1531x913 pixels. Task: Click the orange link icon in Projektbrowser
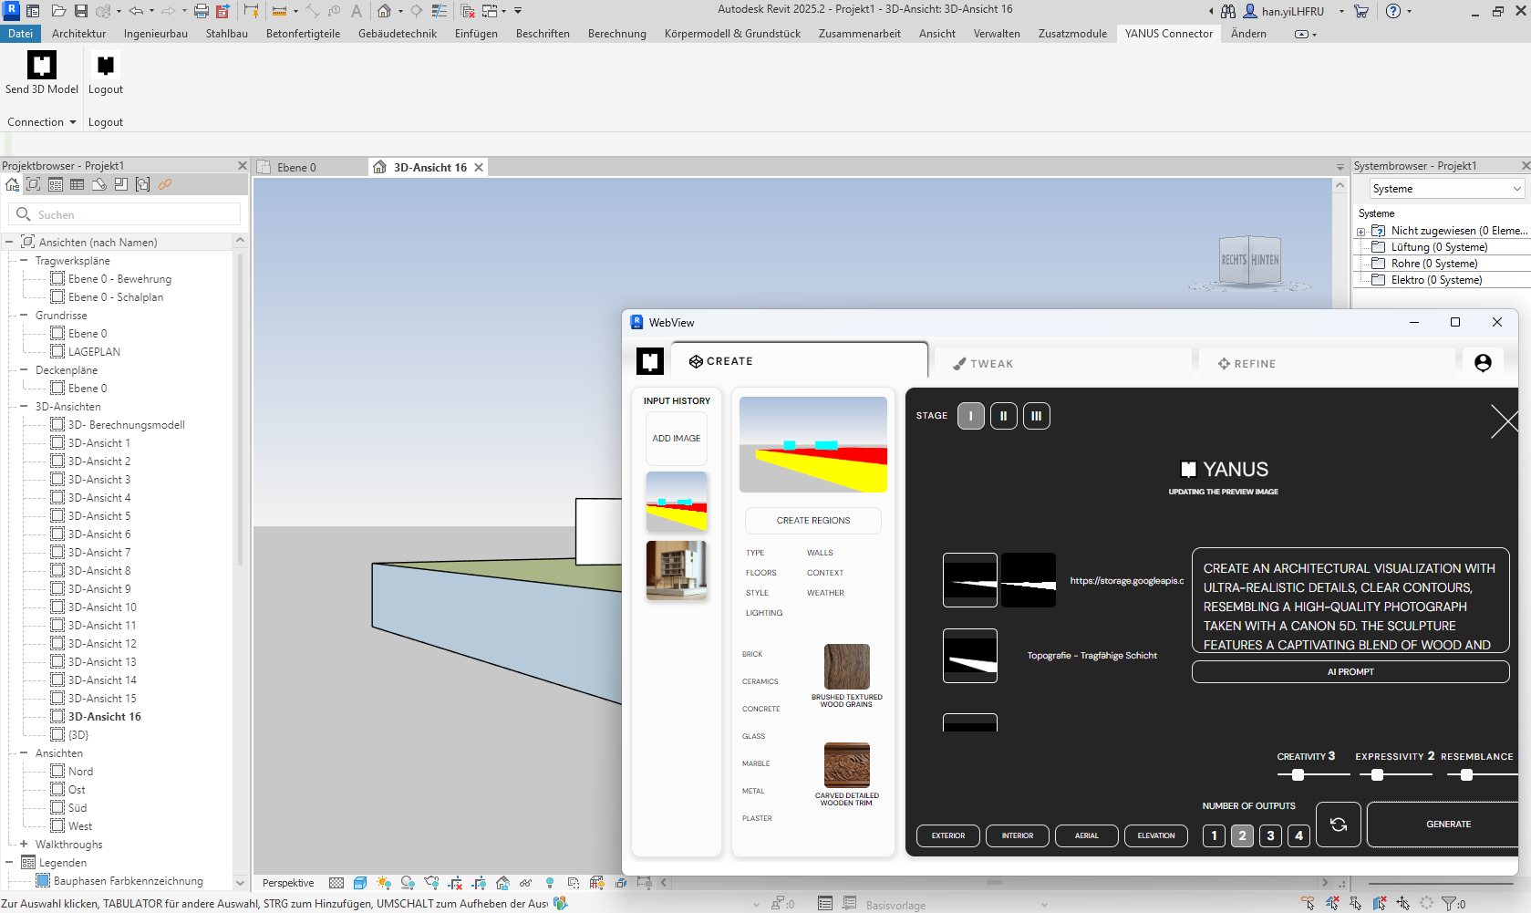pos(164,184)
